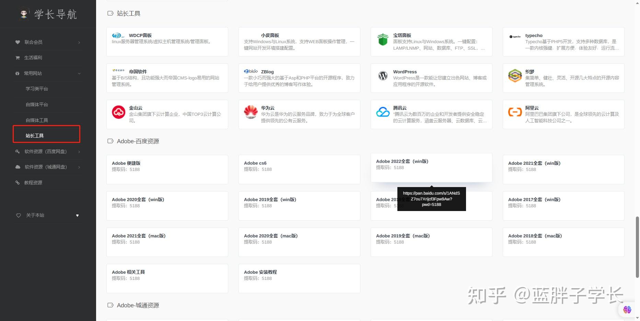Image resolution: width=640 pixels, height=321 pixels.
Task: Select 站长工具 in the sidebar submenu
Action: pos(35,136)
